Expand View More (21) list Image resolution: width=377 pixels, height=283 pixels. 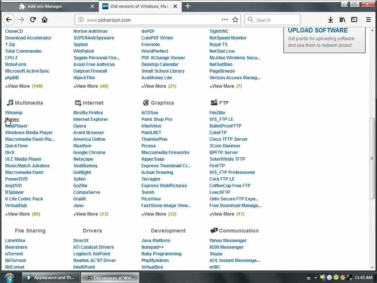tap(159, 86)
